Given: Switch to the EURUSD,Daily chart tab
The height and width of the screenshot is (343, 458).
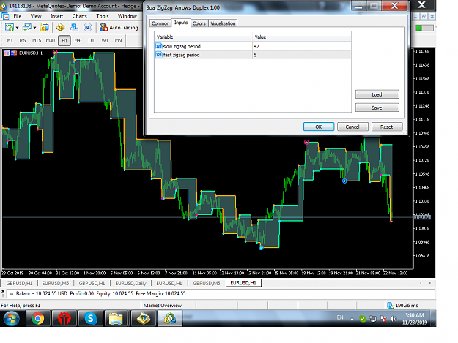Looking at the screenshot, I should pos(130,283).
